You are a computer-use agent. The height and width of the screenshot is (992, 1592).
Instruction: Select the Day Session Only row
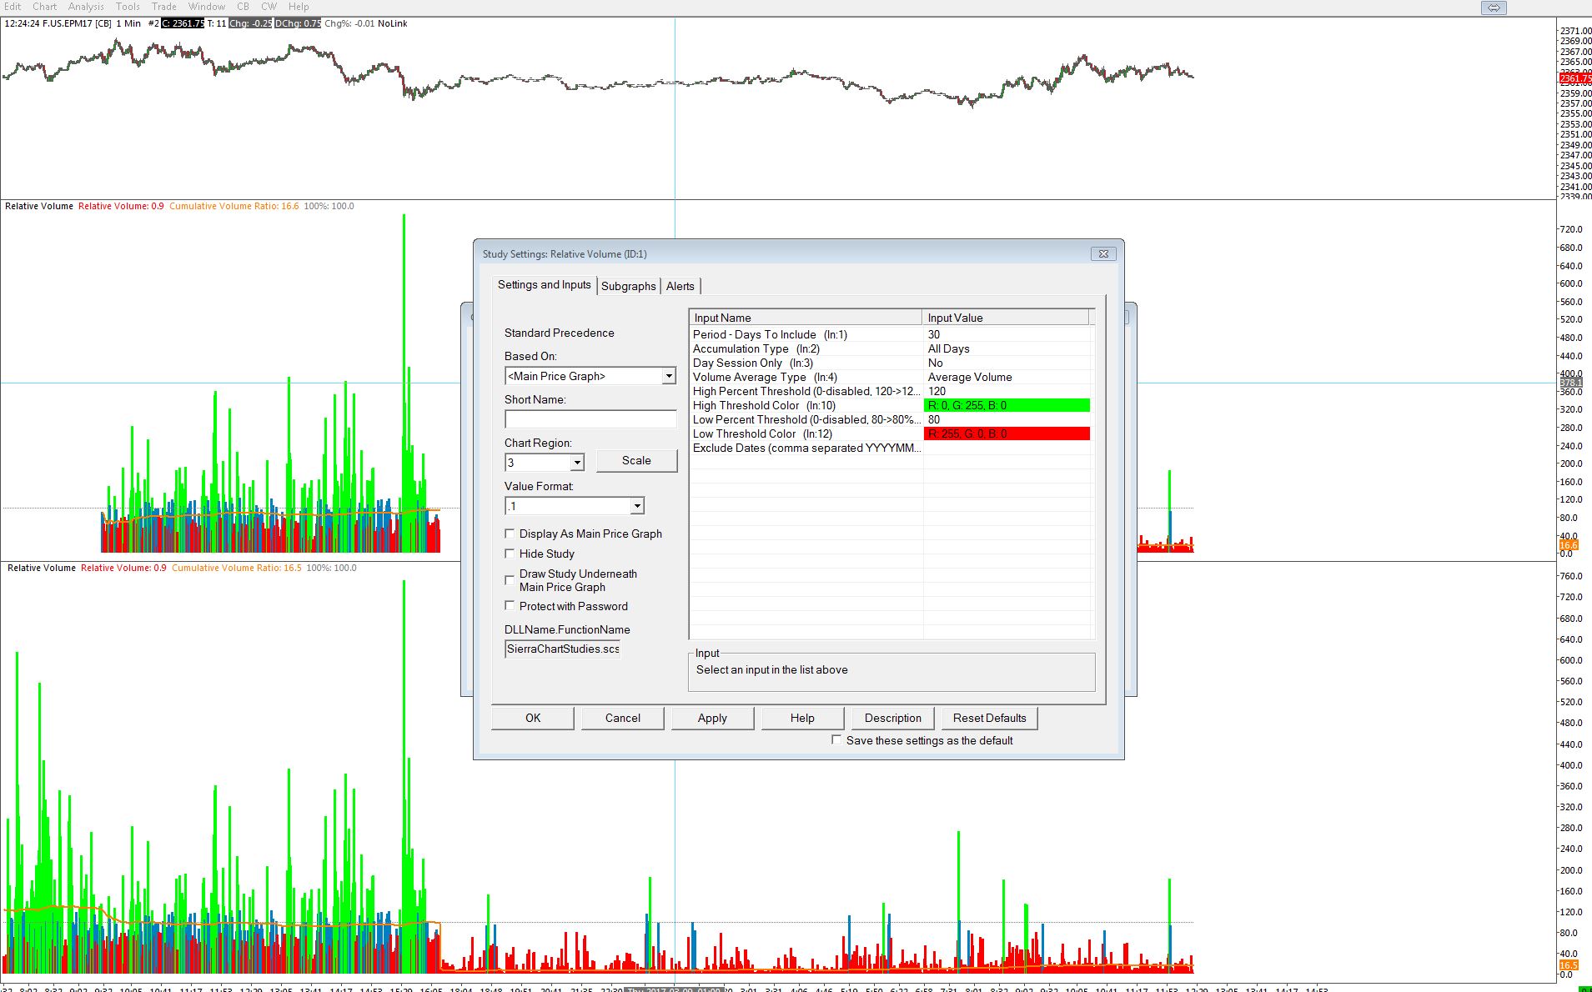click(x=891, y=363)
